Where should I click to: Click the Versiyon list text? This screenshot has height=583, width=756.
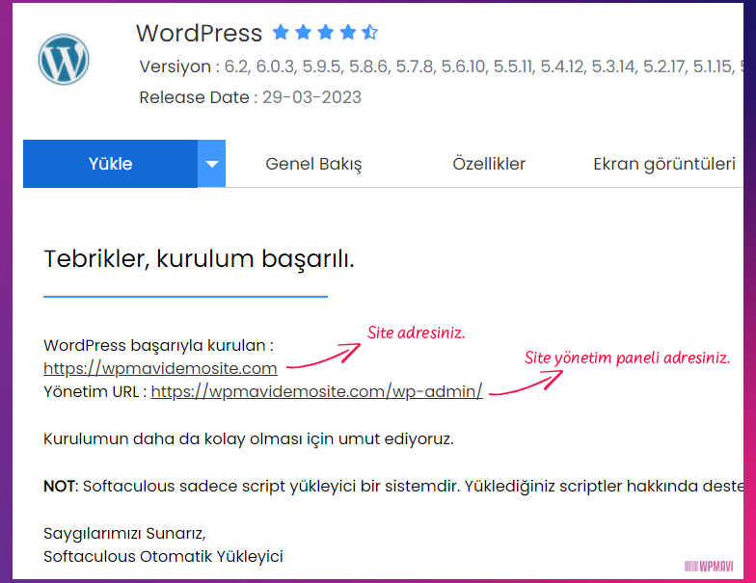pyautogui.click(x=442, y=66)
